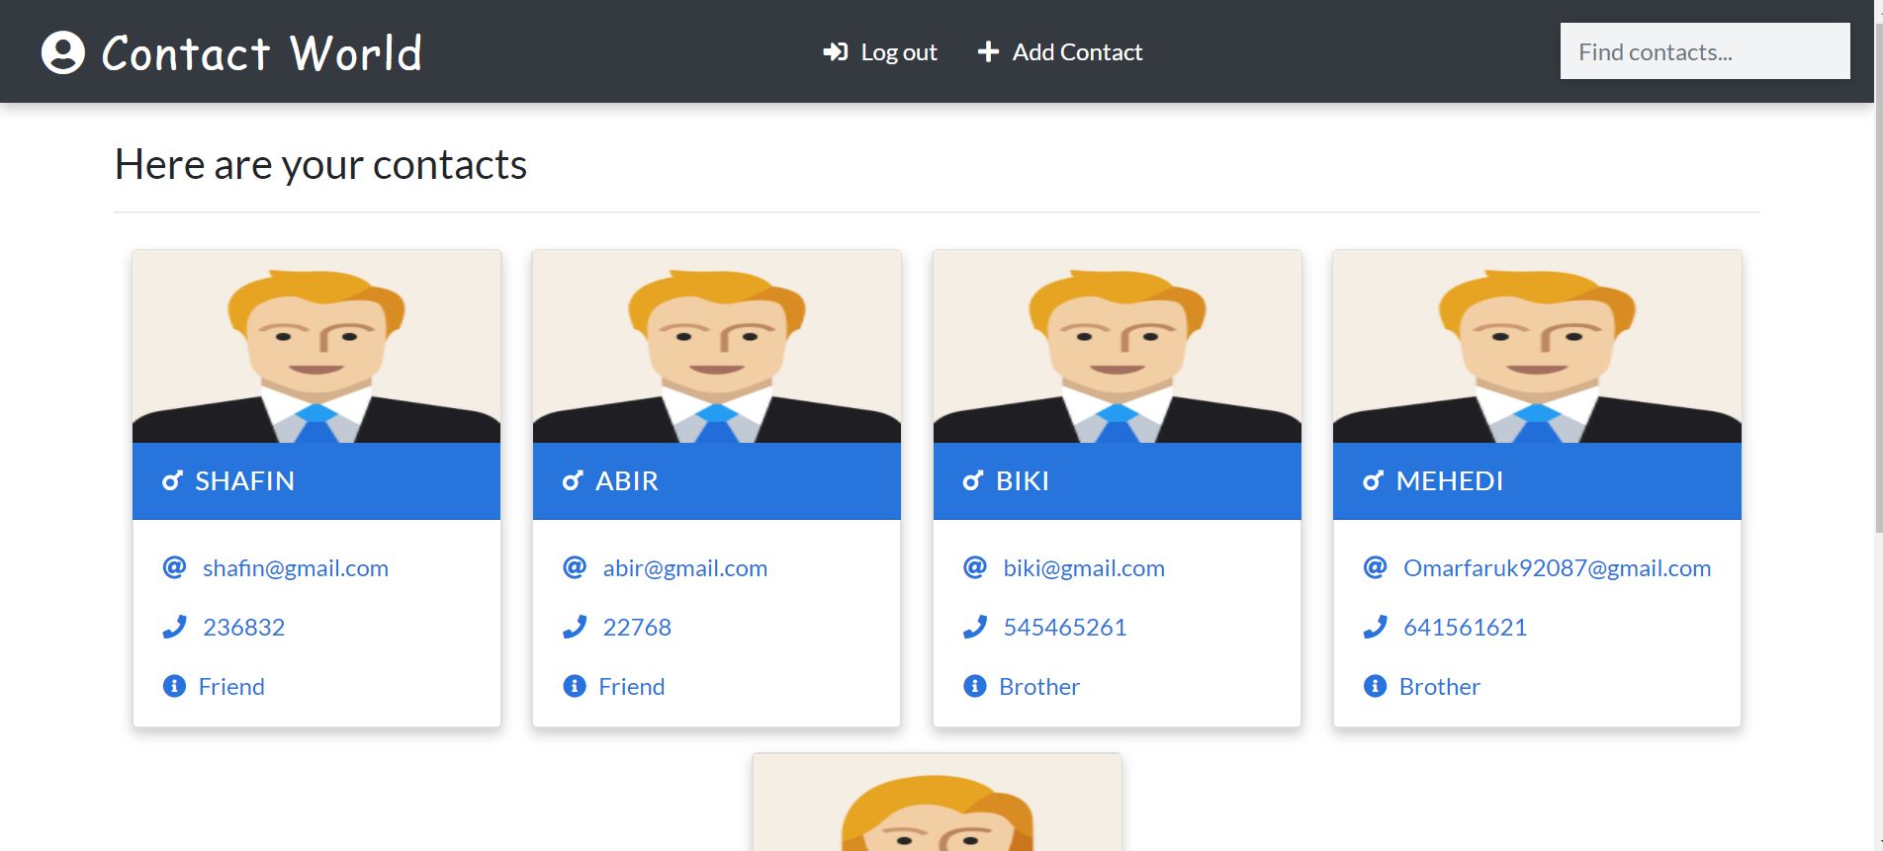
Task: Click phone number 641561621
Action: coord(1466,628)
